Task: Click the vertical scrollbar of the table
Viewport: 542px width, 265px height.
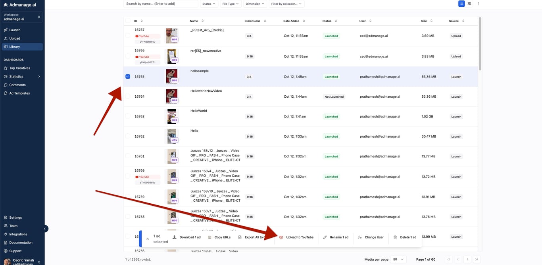Action: (480, 44)
